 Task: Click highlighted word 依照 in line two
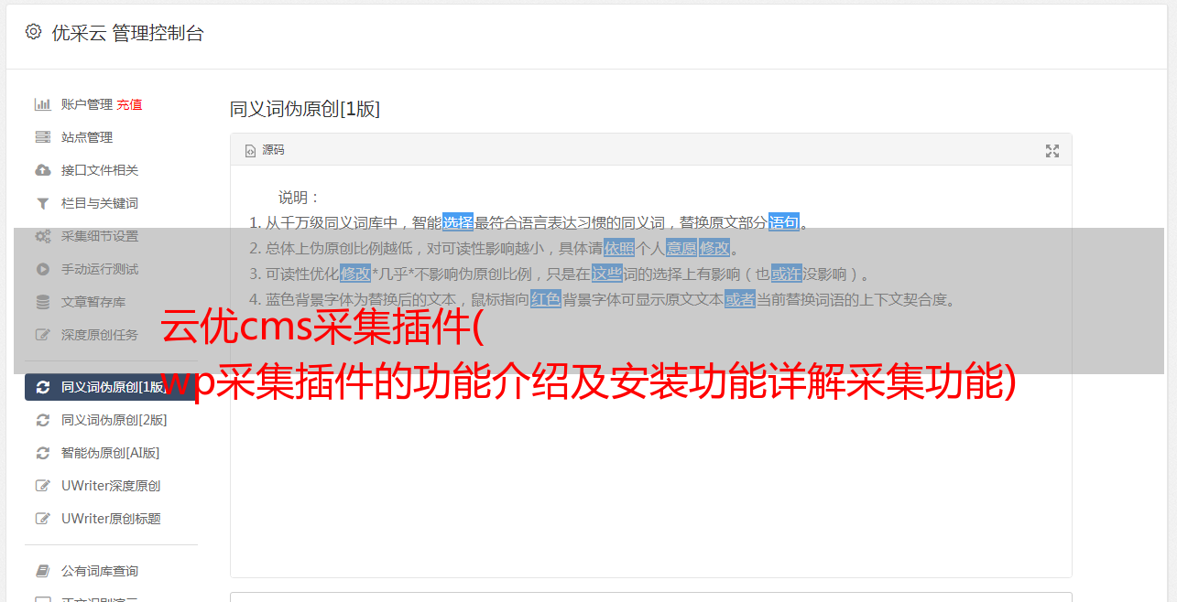[x=619, y=248]
